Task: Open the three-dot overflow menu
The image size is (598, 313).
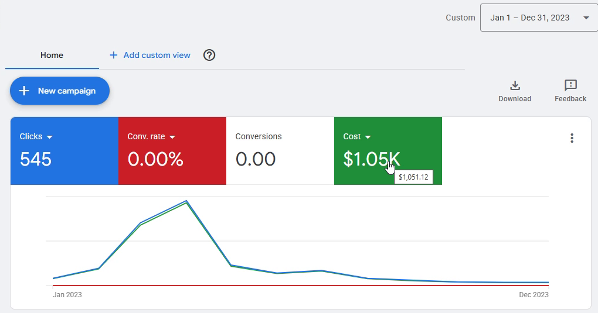Action: 572,138
